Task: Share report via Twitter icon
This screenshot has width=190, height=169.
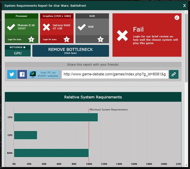Action: pos(12,74)
